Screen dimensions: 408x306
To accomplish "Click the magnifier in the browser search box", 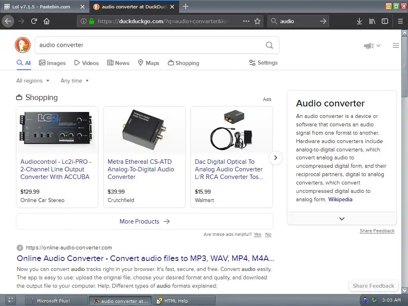I will [274, 21].
